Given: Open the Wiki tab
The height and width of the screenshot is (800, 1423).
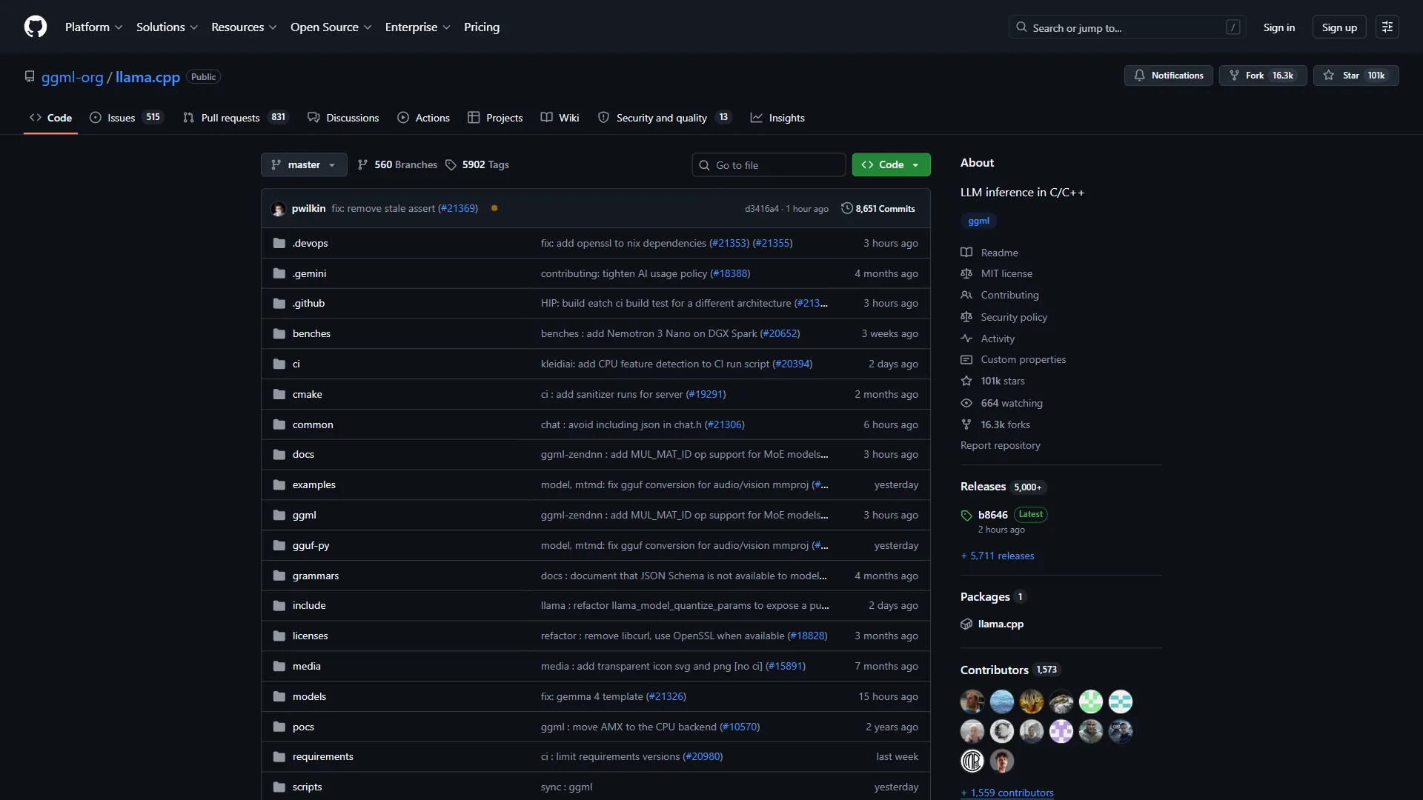Looking at the screenshot, I should click(560, 118).
